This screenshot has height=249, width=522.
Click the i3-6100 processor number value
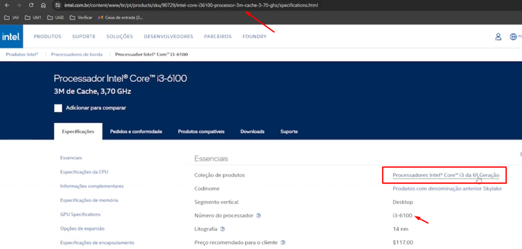point(403,216)
